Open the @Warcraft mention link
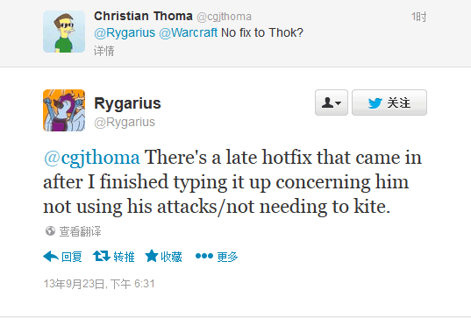This screenshot has height=318, width=471. point(188,32)
